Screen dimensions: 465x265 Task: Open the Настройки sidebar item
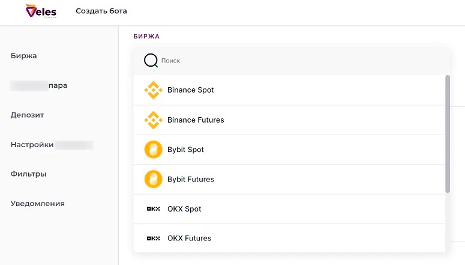click(33, 145)
